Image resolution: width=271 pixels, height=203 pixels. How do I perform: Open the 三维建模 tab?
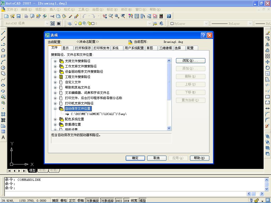point(166,48)
